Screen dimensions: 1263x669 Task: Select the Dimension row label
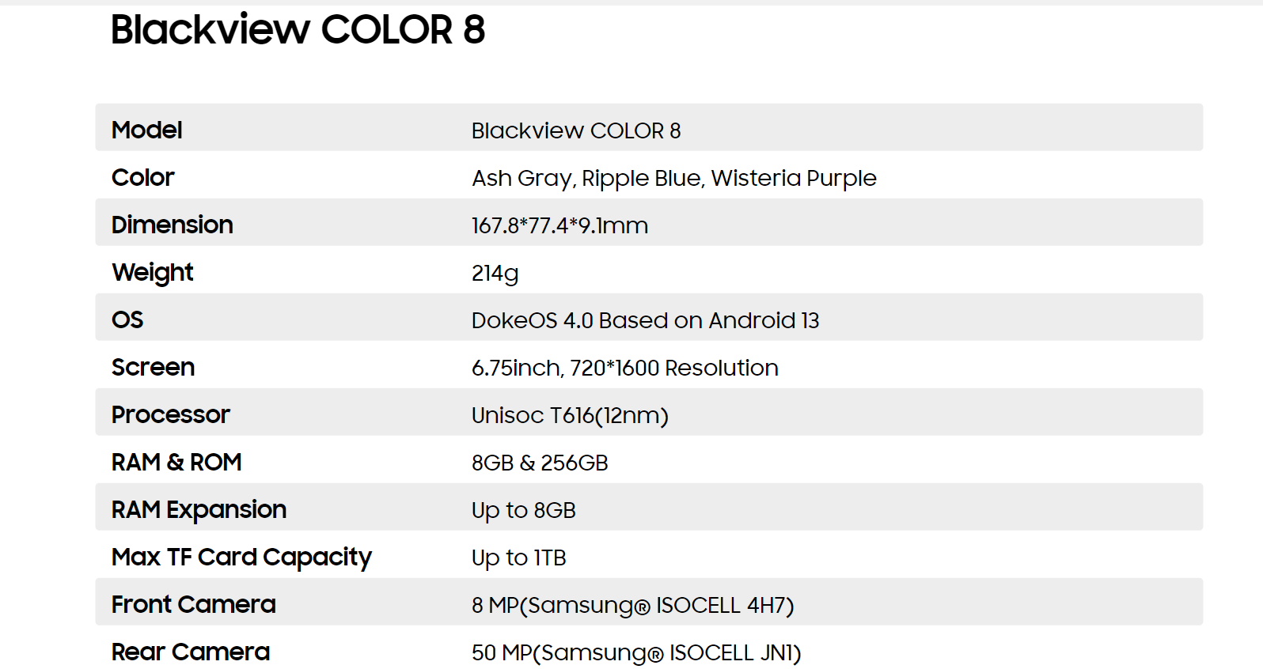(x=172, y=225)
